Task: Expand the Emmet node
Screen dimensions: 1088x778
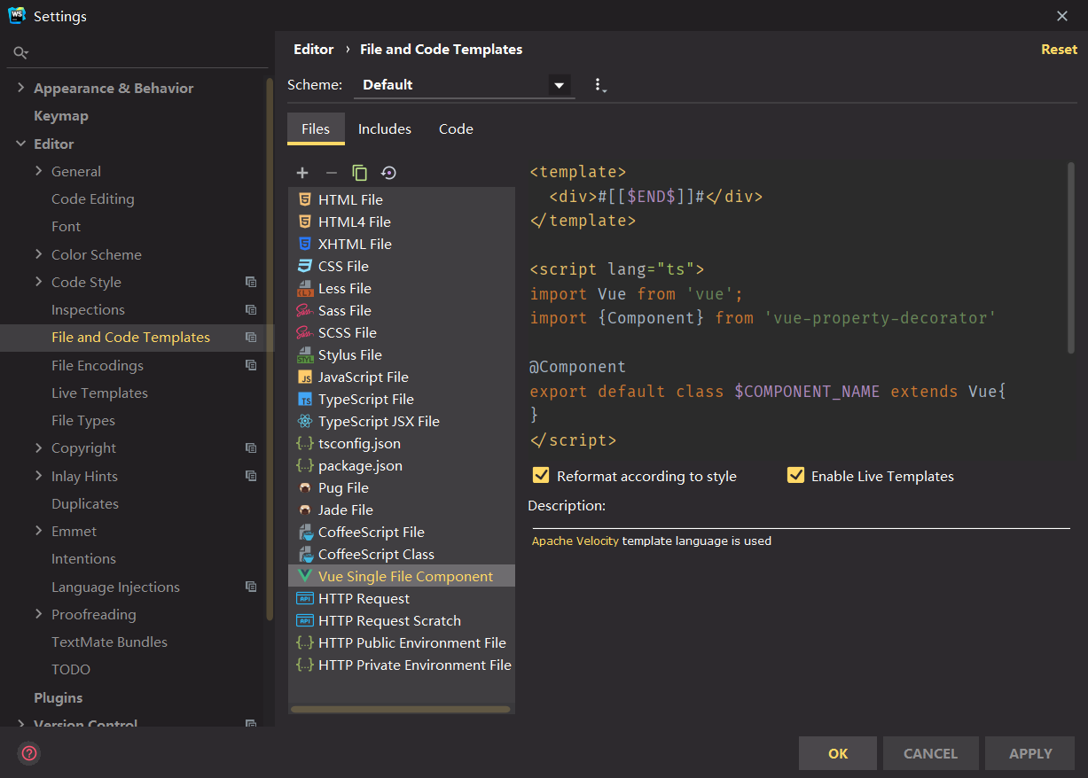Action: [39, 531]
